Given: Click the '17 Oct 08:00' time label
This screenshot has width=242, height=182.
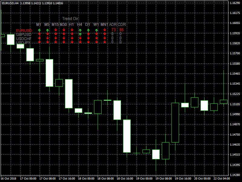Looking at the screenshot, I should click(x=47, y=179).
